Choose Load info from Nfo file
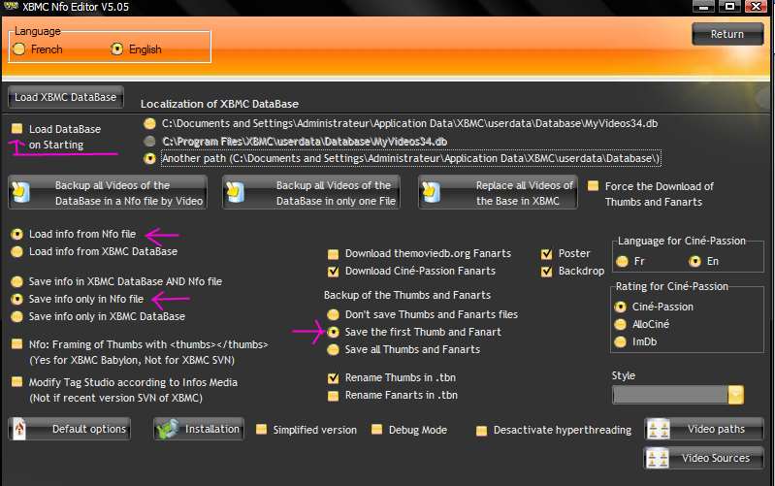Image resolution: width=775 pixels, height=486 pixels. [17, 234]
